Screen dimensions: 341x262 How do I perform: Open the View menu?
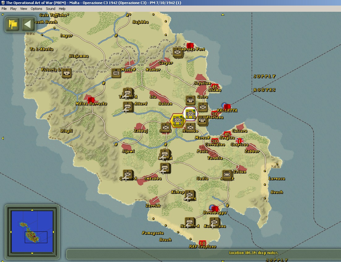pos(24,9)
